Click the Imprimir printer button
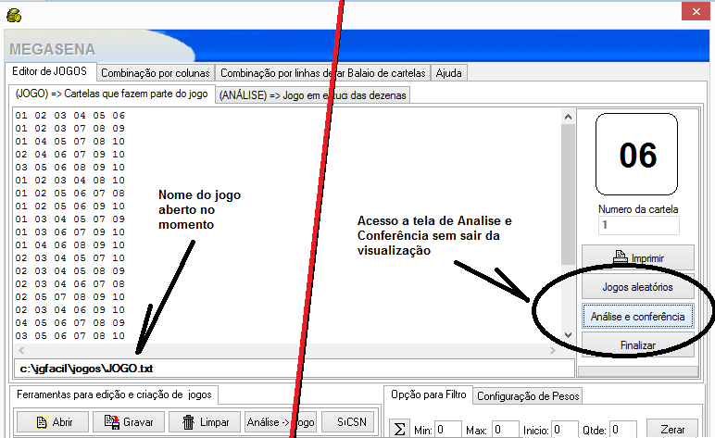 (637, 257)
